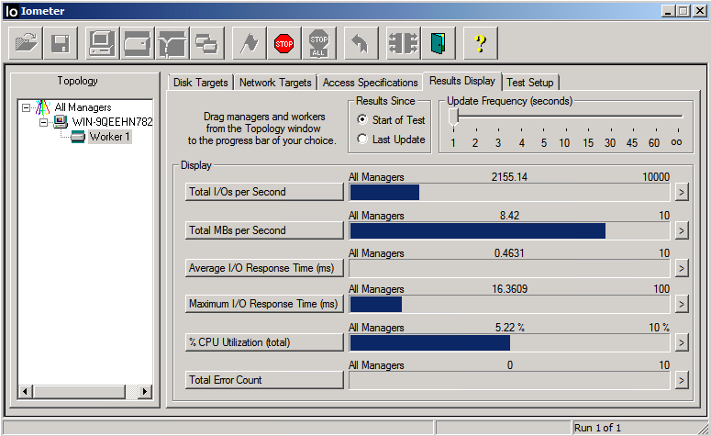Click the 60 tick label on frequency slider
This screenshot has height=436, width=711.
[x=654, y=143]
